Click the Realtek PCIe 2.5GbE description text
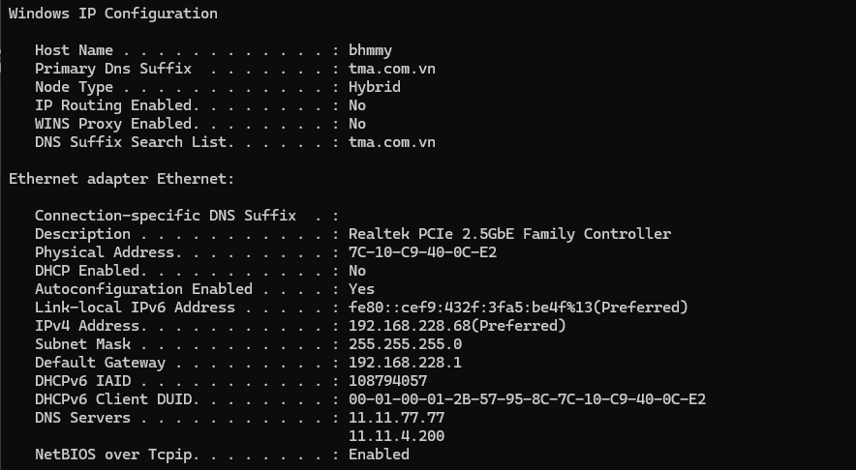The image size is (856, 470). coord(509,234)
